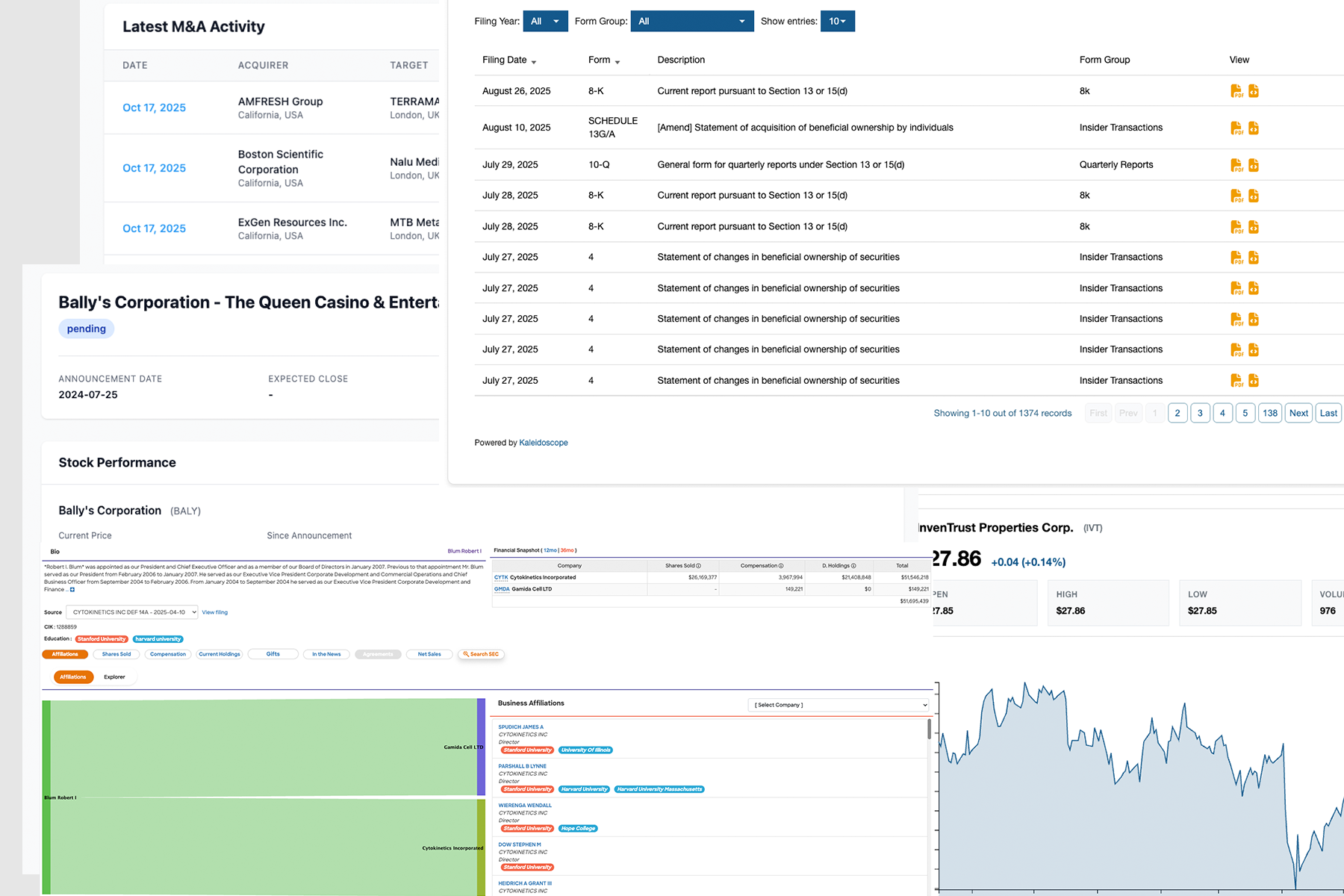This screenshot has width=1344, height=896.
Task: Download PDF of the SCHEDULE 13G/A filing
Action: 1236,127
